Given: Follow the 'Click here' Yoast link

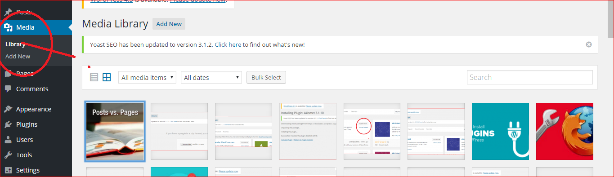Looking at the screenshot, I should tap(228, 44).
